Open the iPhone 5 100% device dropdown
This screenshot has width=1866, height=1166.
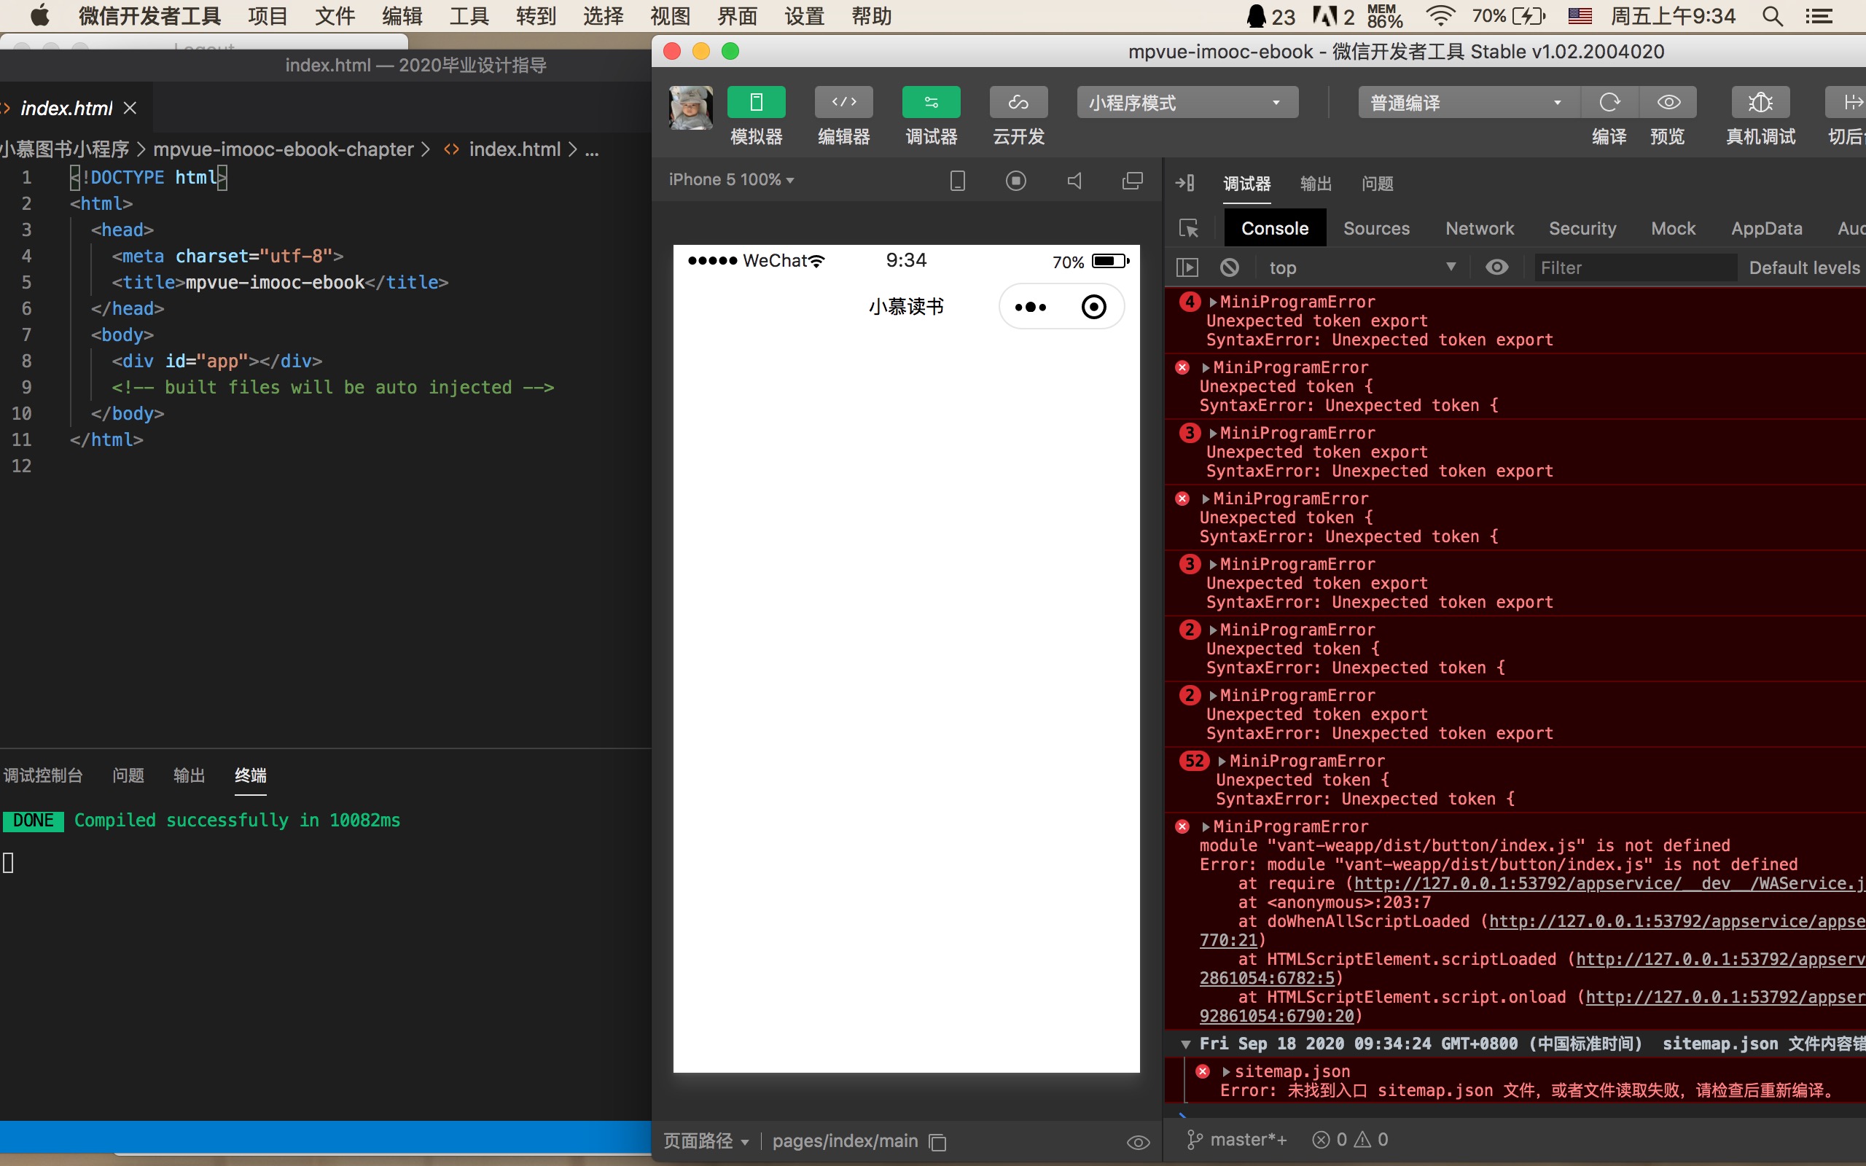[731, 180]
